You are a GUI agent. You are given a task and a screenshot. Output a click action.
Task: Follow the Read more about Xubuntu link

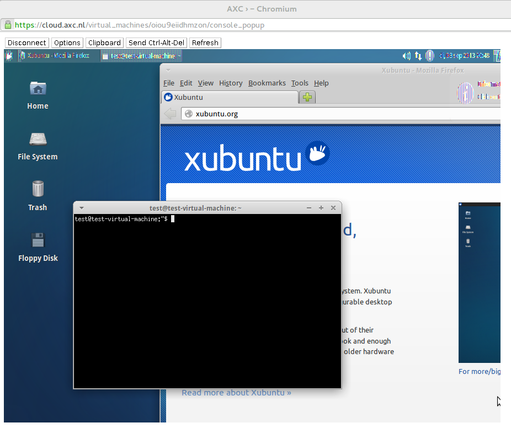236,393
